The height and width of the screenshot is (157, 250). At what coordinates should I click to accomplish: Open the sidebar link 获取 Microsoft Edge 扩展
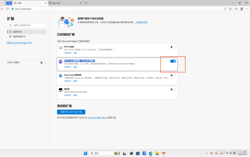[19, 43]
